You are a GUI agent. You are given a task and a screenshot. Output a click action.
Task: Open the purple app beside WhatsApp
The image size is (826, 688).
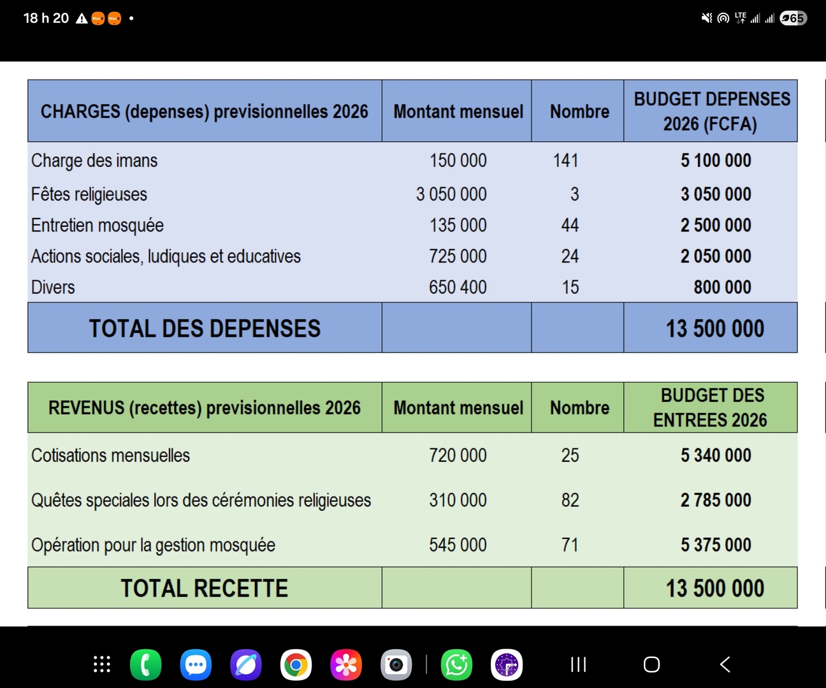pyautogui.click(x=506, y=664)
